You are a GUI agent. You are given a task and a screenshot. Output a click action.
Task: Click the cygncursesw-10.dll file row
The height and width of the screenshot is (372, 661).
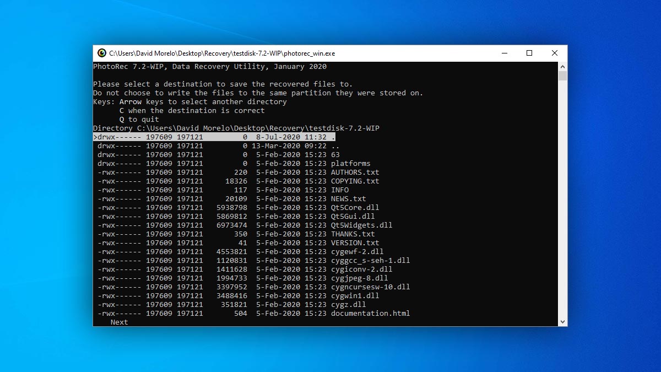point(254,287)
